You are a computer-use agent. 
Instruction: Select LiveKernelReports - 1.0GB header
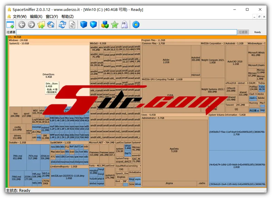[69, 167]
